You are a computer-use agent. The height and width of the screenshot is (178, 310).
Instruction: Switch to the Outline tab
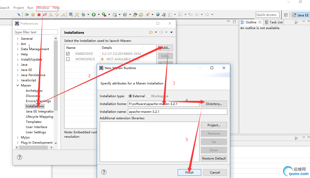251,22
